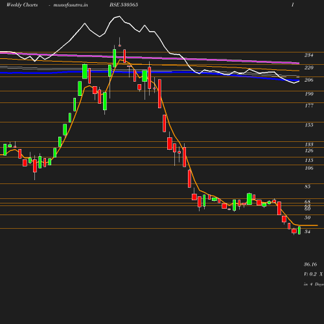Click the 133 price level label
The width and height of the screenshot is (324, 324).
(309, 145)
